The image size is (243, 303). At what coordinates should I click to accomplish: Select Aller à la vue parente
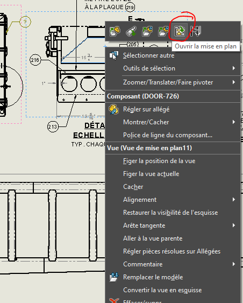pos(153,238)
